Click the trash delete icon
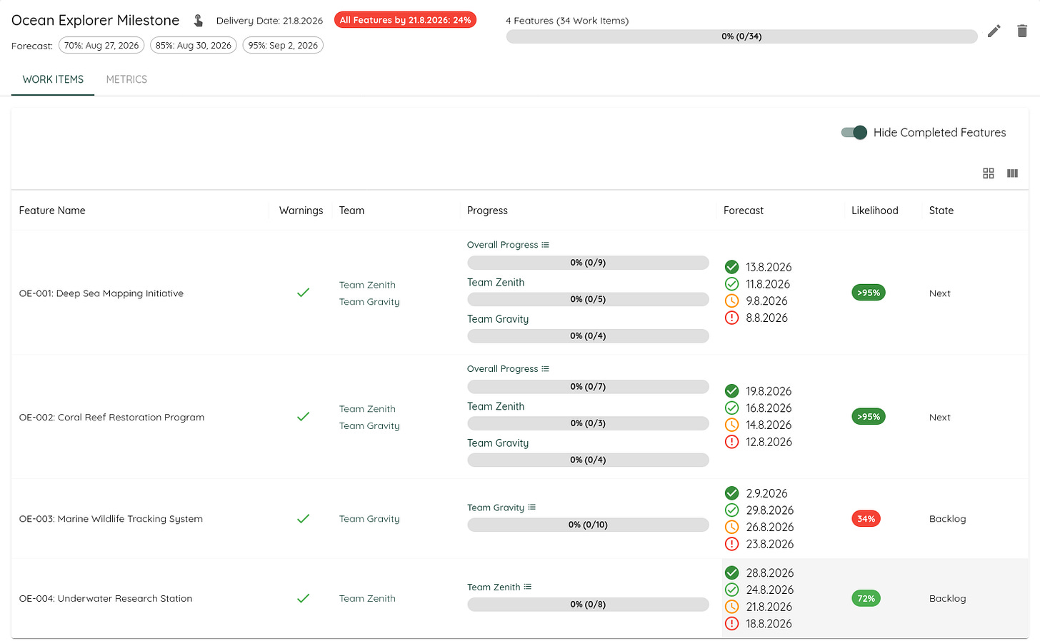Image resolution: width=1040 pixels, height=641 pixels. coord(1022,31)
